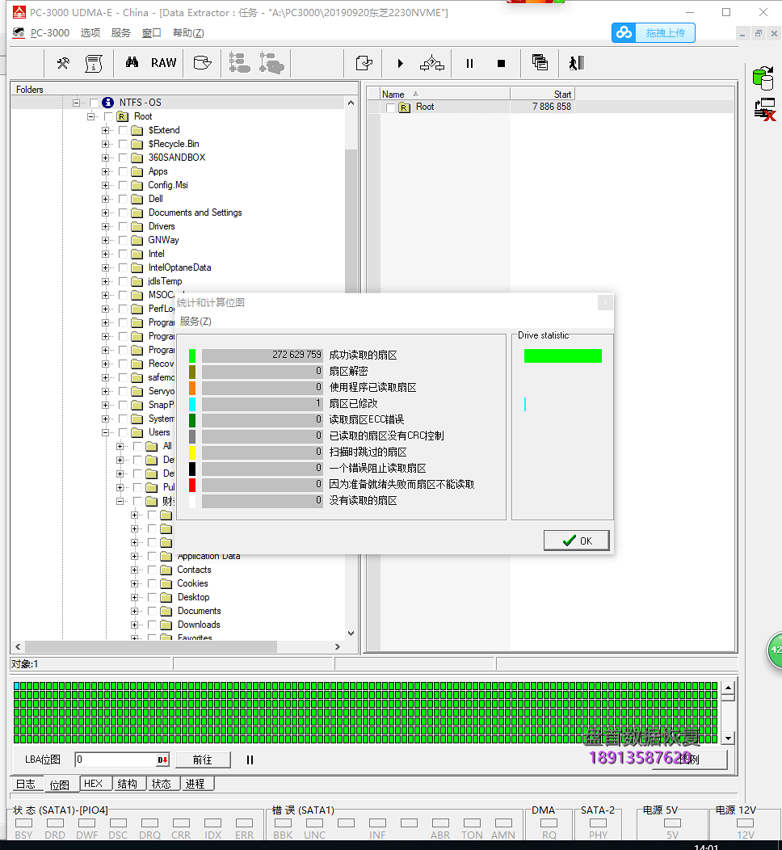Open the search binoculars tool
This screenshot has width=782, height=850.
(132, 63)
